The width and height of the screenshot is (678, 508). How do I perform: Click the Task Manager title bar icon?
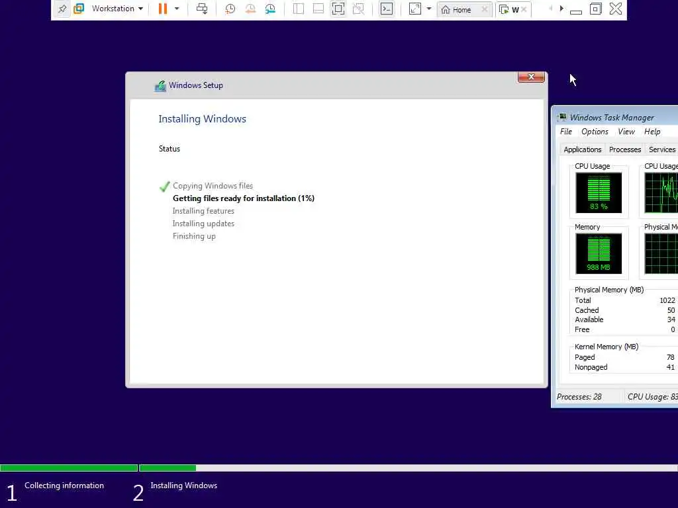pyautogui.click(x=562, y=117)
